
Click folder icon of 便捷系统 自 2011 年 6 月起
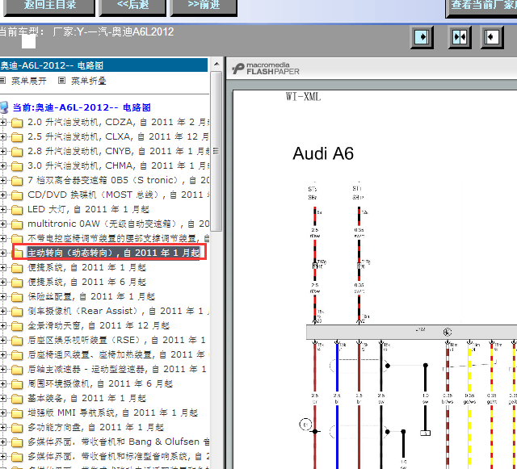(x=17, y=282)
